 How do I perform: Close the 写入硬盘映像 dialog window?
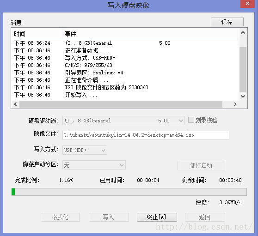(248, 4)
